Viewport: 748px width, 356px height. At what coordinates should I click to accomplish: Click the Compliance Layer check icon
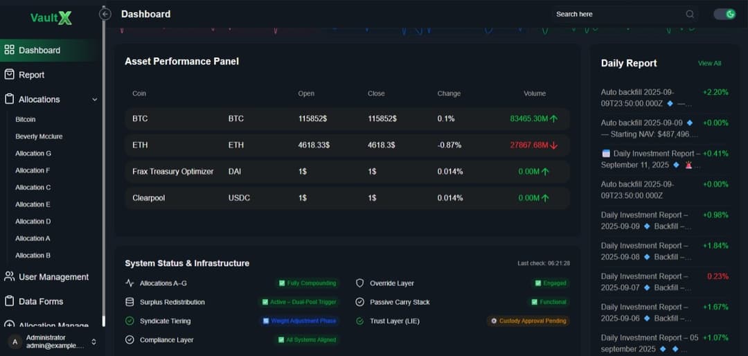coord(130,340)
